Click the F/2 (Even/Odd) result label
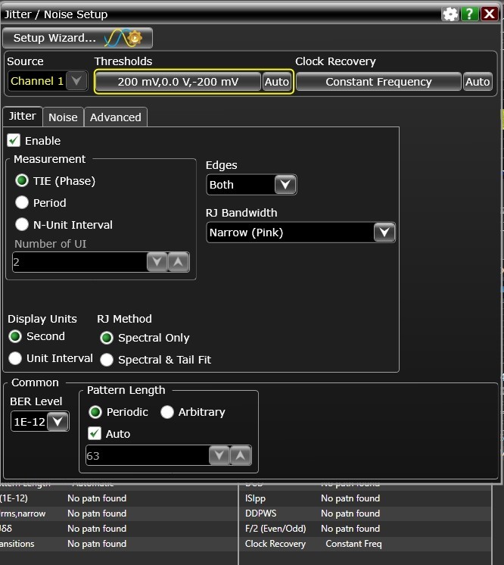Image resolution: width=504 pixels, height=565 pixels. click(x=275, y=529)
